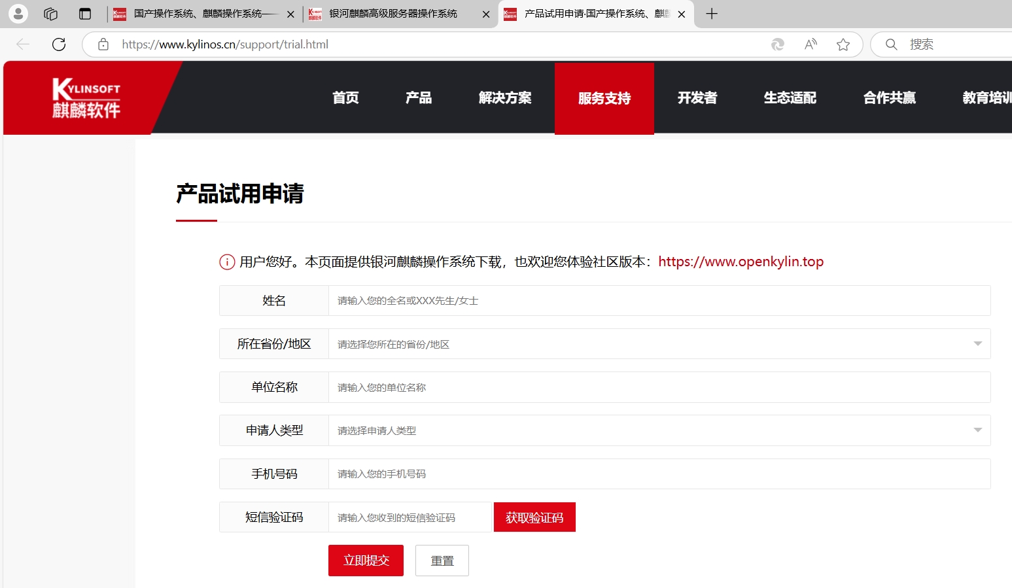The image size is (1012, 588).
Task: Switch to the 银河麒麟高级服务器操作系统 tab
Action: click(400, 14)
